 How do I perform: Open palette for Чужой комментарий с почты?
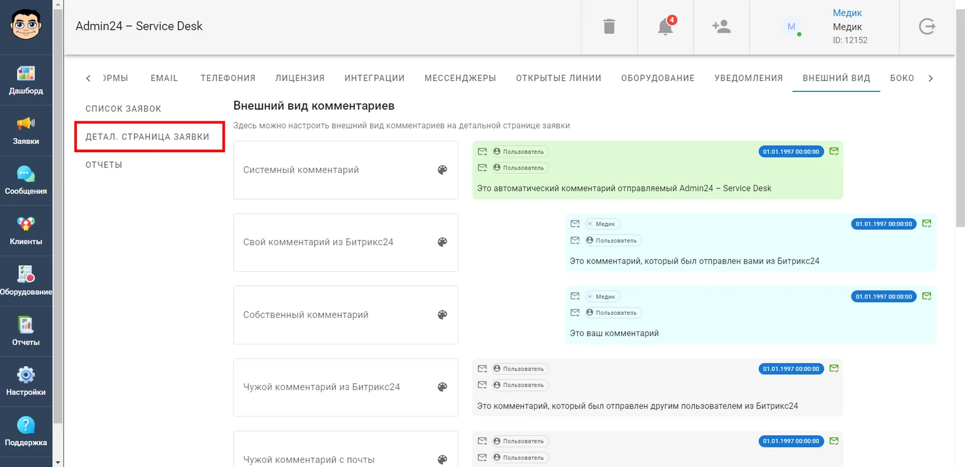[x=442, y=460]
